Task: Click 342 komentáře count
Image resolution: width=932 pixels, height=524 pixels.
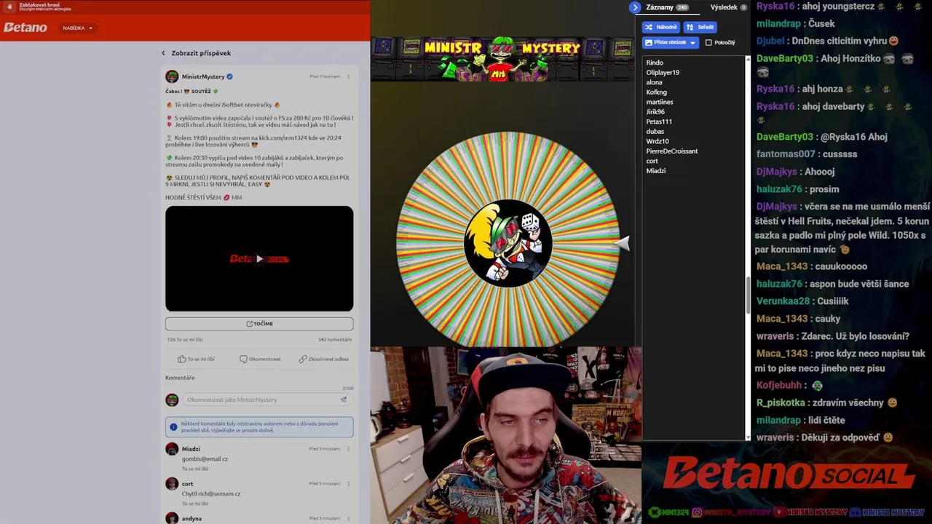Action: [x=335, y=340]
